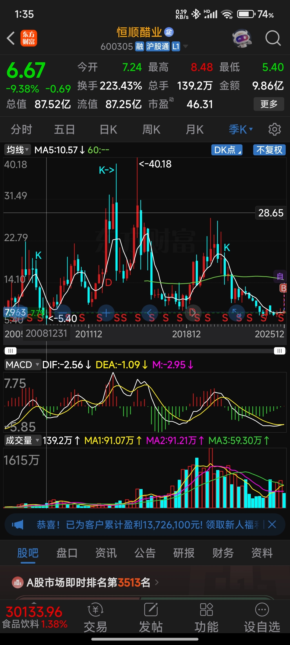This screenshot has width=290, height=645.
Task: Select the 财务 tab
Action: (223, 553)
